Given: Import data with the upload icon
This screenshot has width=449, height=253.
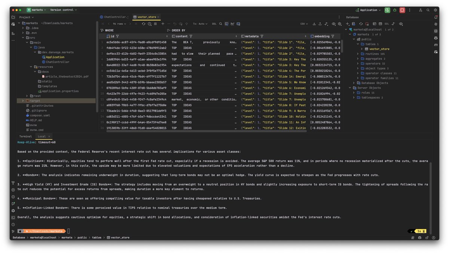Looking at the screenshot, I should click(x=320, y=24).
